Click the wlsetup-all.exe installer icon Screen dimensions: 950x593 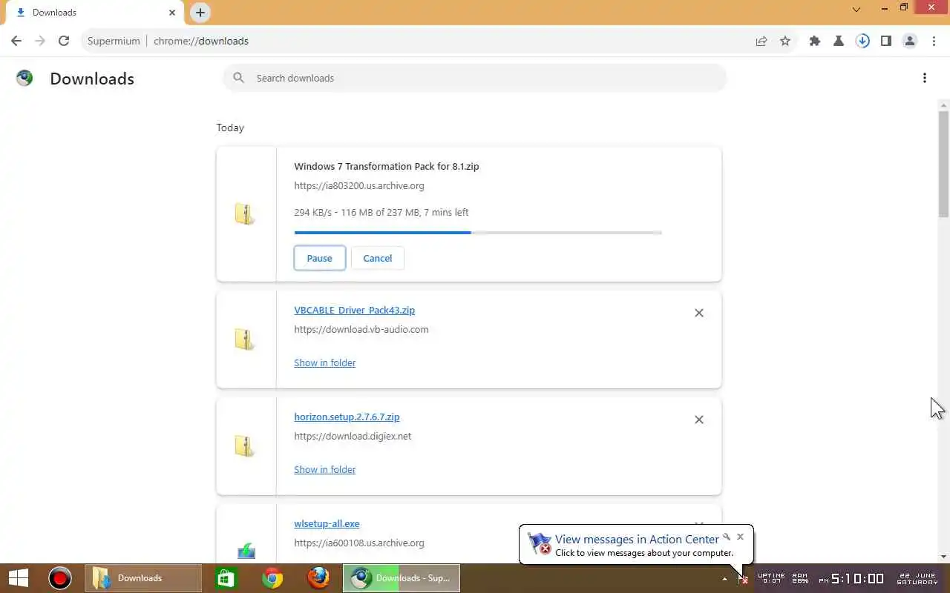[x=246, y=551]
